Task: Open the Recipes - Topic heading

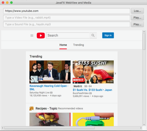Action: click(46, 108)
